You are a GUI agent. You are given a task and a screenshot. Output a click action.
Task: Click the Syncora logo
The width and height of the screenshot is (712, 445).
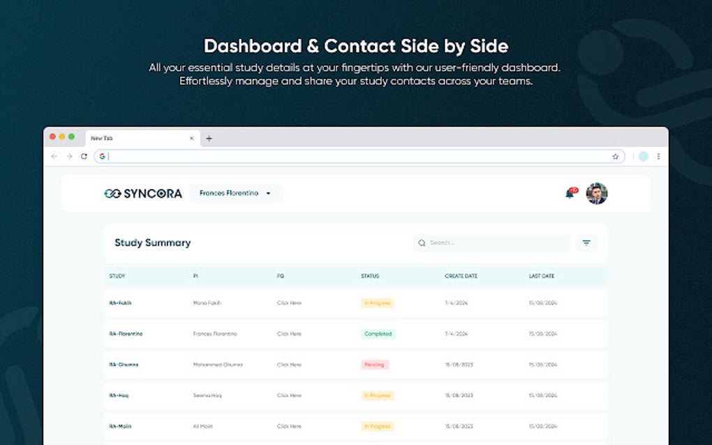pos(143,194)
